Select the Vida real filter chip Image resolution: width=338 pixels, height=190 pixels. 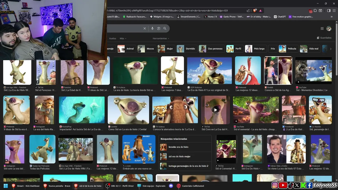[310, 49]
